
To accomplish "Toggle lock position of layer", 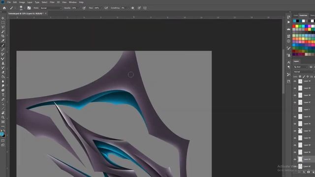I will click(x=308, y=77).
